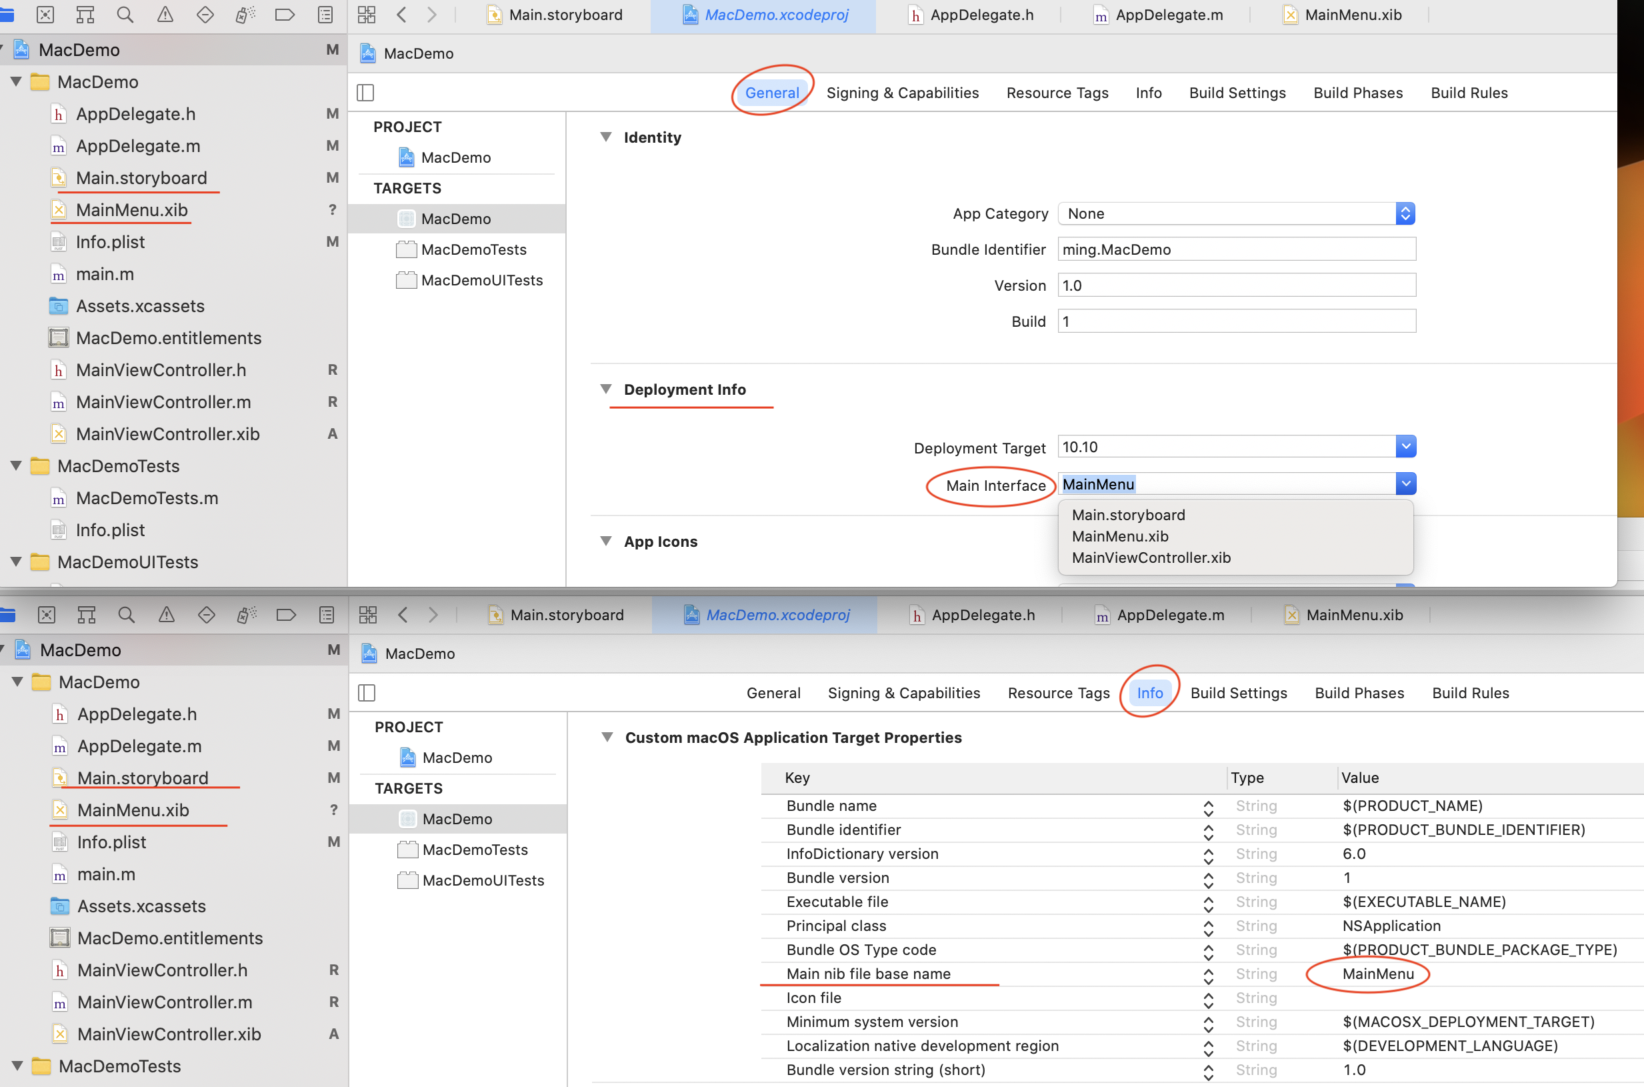
Task: Switch to the Build Settings tab
Action: (x=1237, y=92)
